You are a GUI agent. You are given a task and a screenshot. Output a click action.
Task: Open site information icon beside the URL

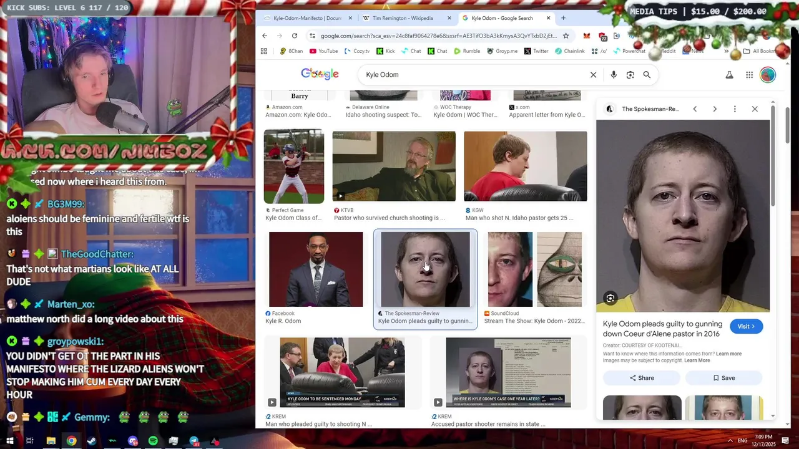[312, 36]
